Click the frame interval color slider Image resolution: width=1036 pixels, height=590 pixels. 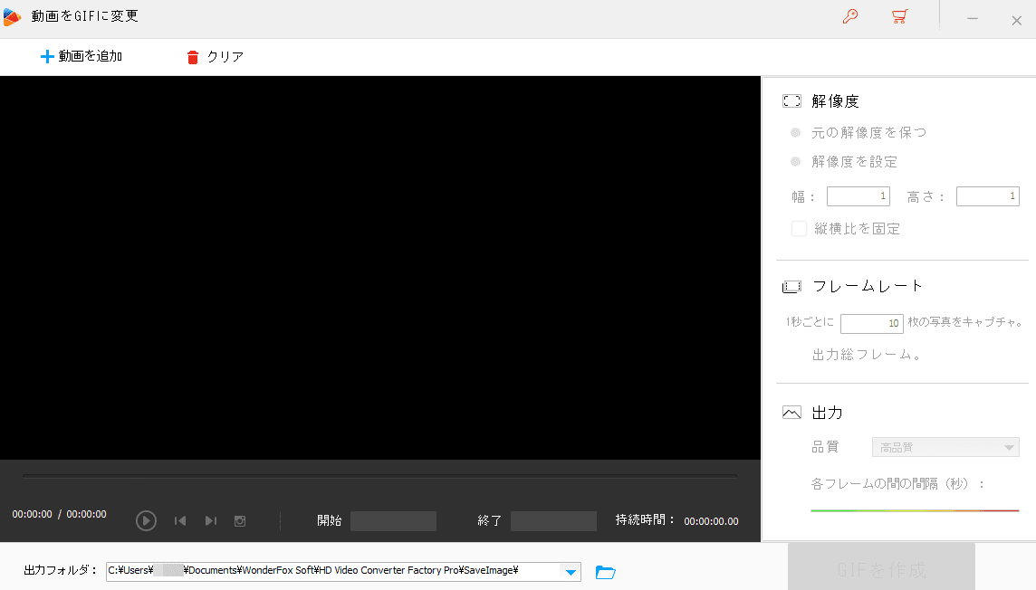pos(915,510)
